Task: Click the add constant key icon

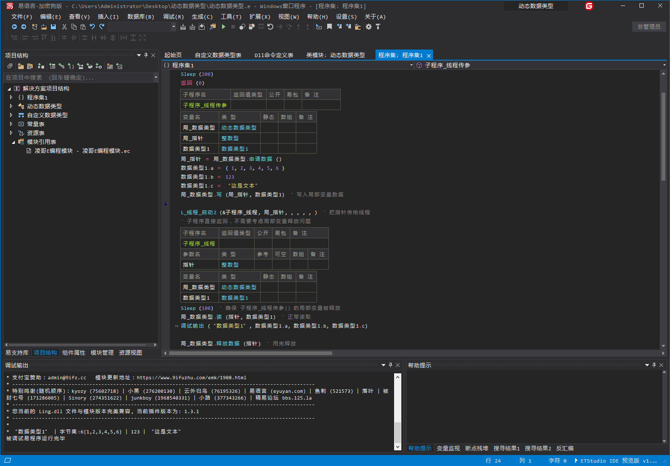Action: click(99, 66)
